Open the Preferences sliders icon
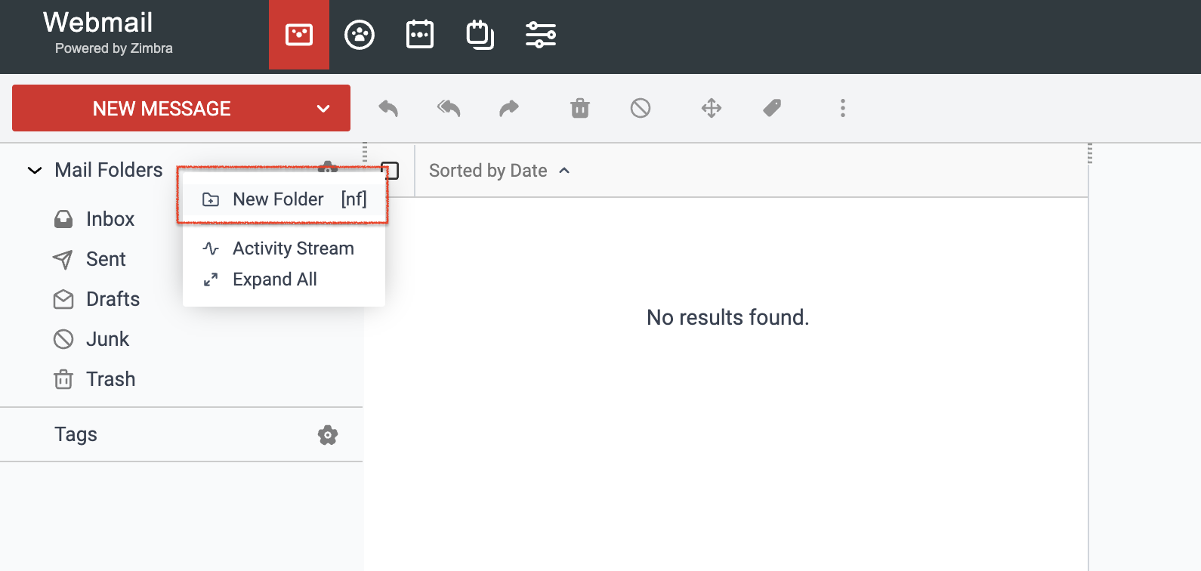 pos(541,35)
